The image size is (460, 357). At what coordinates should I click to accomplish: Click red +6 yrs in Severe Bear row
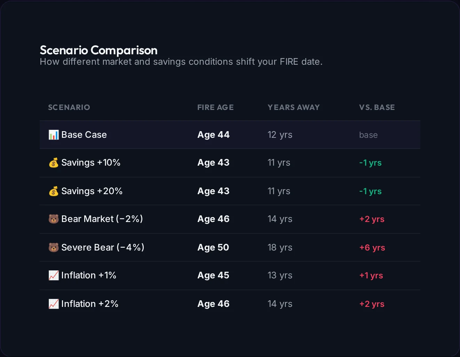point(372,248)
